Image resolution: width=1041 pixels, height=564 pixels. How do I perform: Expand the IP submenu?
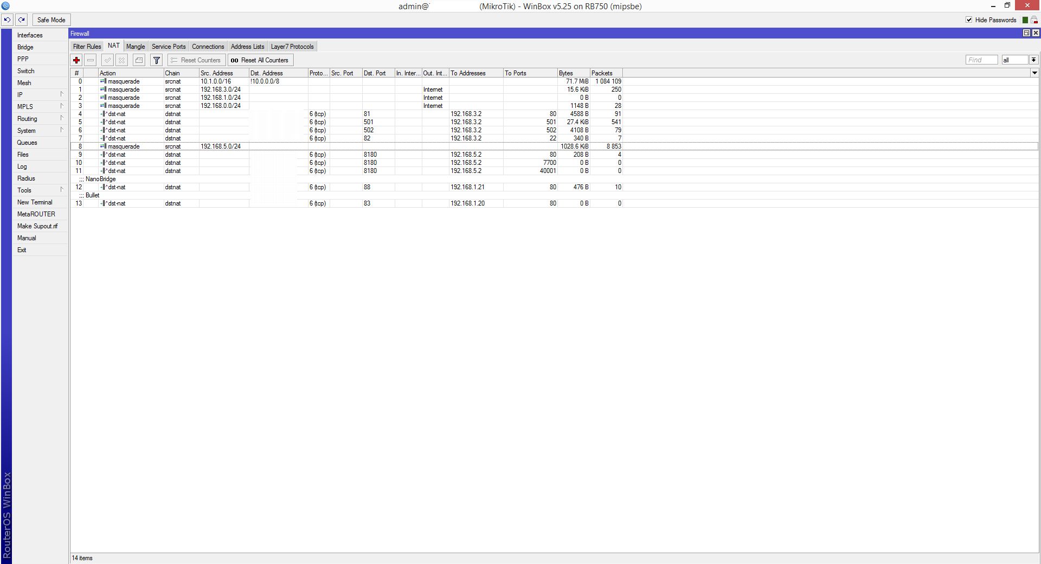pyautogui.click(x=40, y=95)
